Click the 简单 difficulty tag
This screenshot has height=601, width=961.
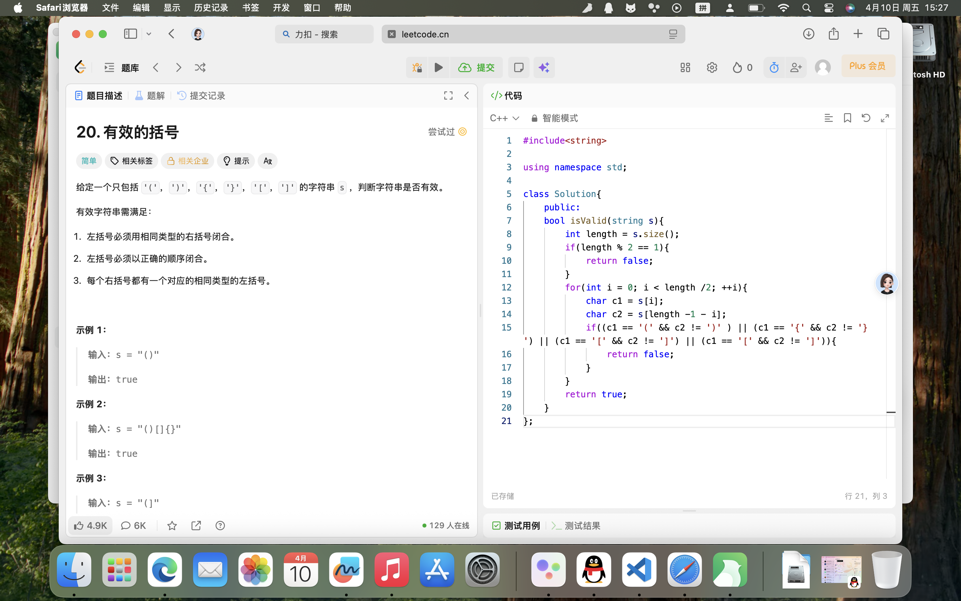89,161
